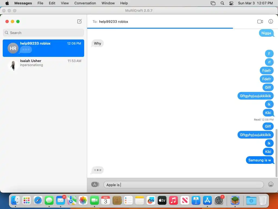Viewport: 278px width, 209px height.
Task: Click the sent 'rf' message bubble
Action: (x=269, y=62)
